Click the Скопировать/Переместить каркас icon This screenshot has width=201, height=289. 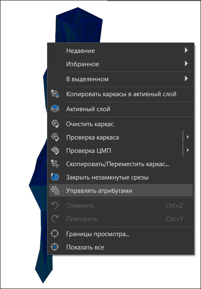(55, 164)
